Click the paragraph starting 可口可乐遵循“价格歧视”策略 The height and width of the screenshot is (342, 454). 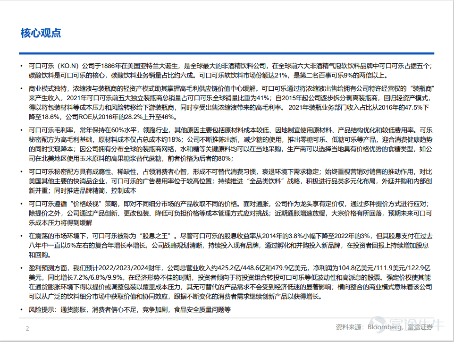pyautogui.click(x=230, y=214)
